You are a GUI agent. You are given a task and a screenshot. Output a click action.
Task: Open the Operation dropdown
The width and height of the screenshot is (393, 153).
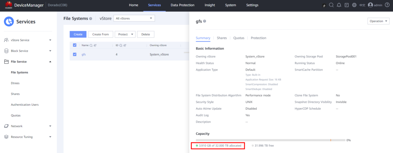pos(378,21)
